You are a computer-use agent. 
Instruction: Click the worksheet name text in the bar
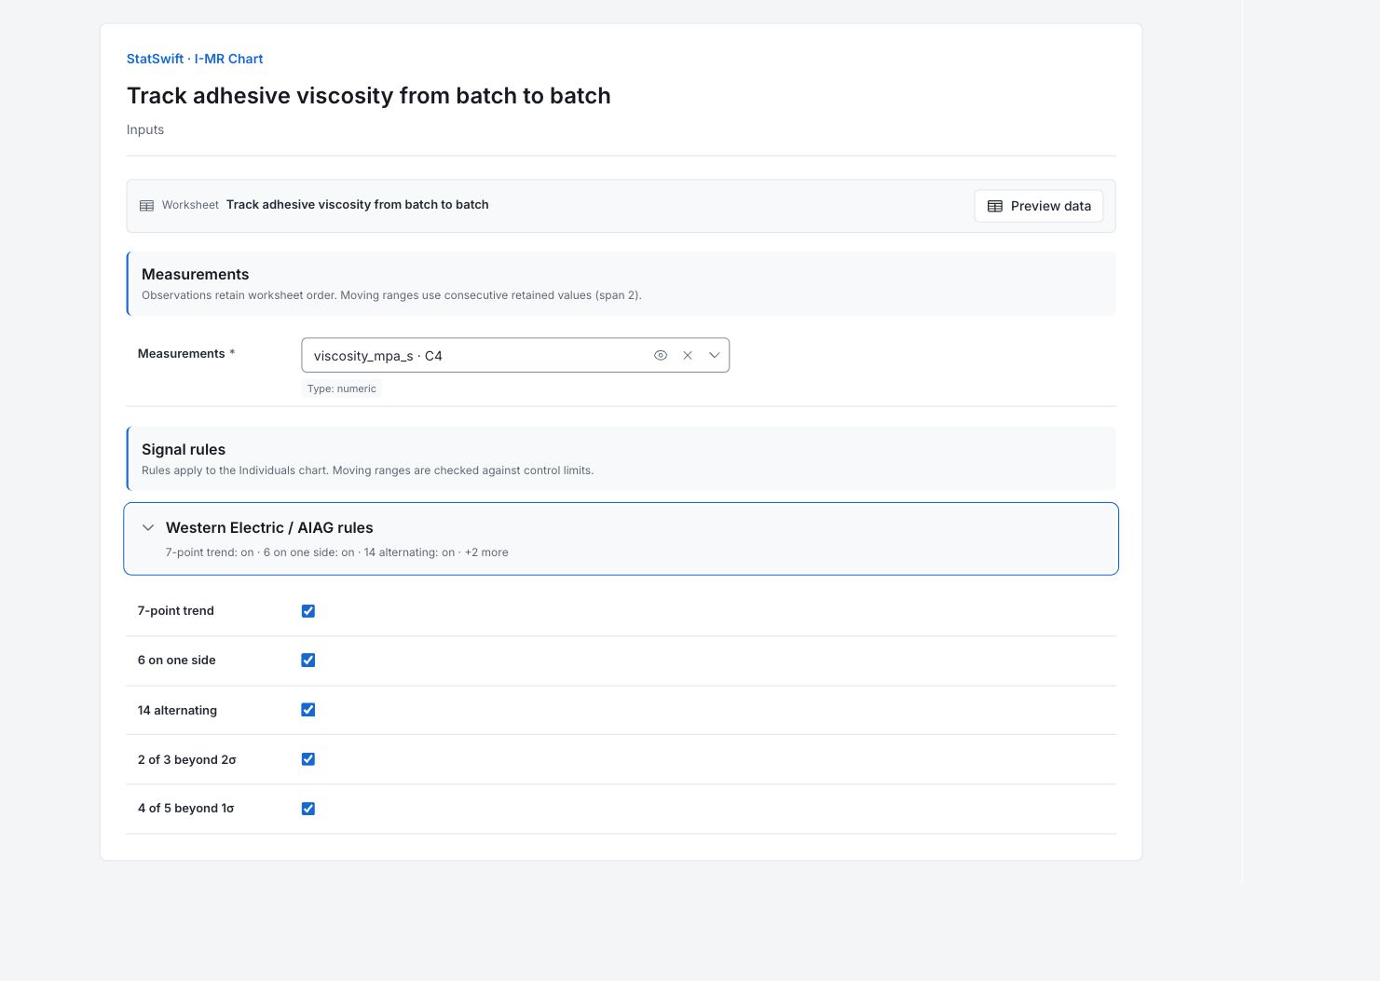tap(358, 205)
